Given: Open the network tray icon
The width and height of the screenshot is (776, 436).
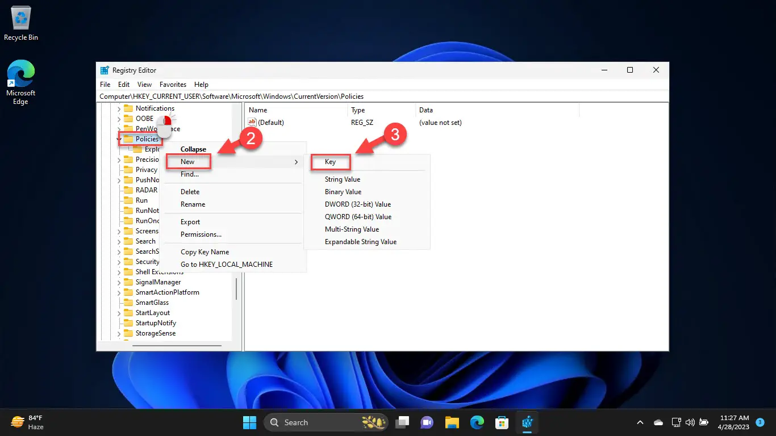Looking at the screenshot, I should (676, 422).
